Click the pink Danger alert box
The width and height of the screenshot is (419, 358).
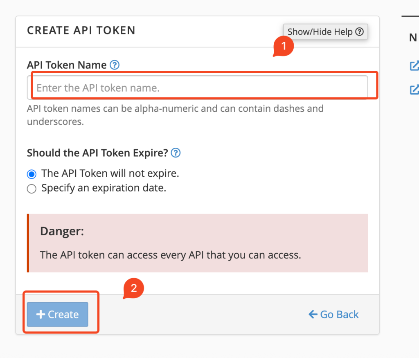point(198,243)
